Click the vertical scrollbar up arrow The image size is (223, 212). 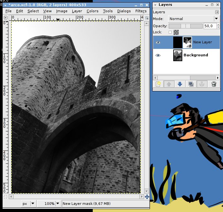[x=146, y=23]
